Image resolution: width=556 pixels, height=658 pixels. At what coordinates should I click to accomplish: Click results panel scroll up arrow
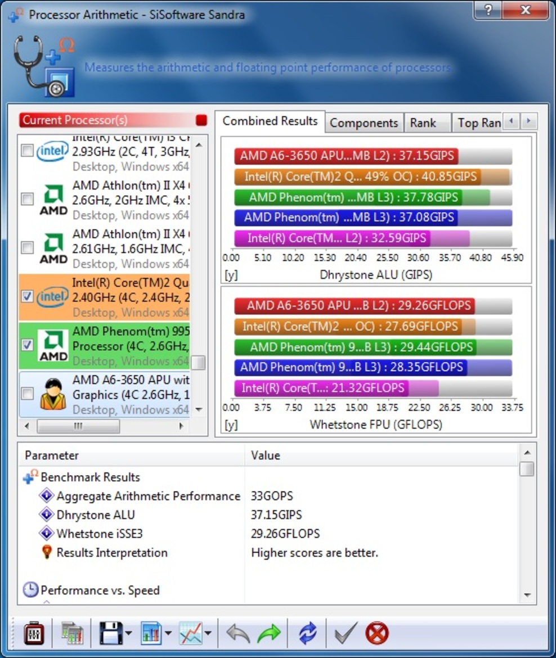coord(527,452)
